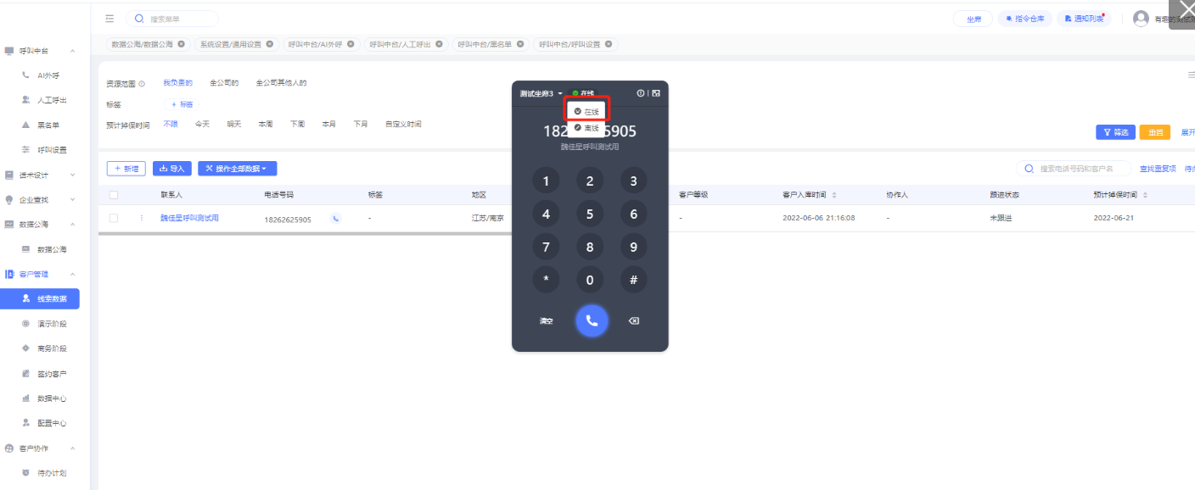Click the 导入 button
1195x490 pixels.
[172, 169]
